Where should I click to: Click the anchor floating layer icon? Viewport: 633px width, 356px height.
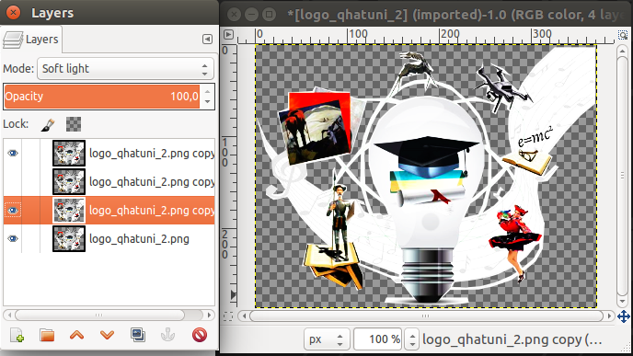point(168,335)
